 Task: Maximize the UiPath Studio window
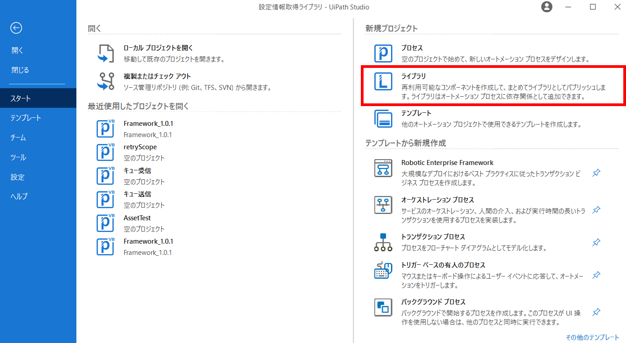pyautogui.click(x=593, y=7)
